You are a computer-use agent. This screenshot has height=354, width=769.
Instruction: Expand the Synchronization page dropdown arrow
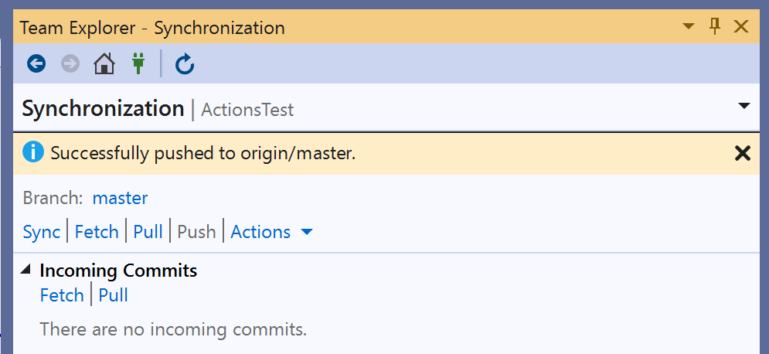(x=744, y=106)
